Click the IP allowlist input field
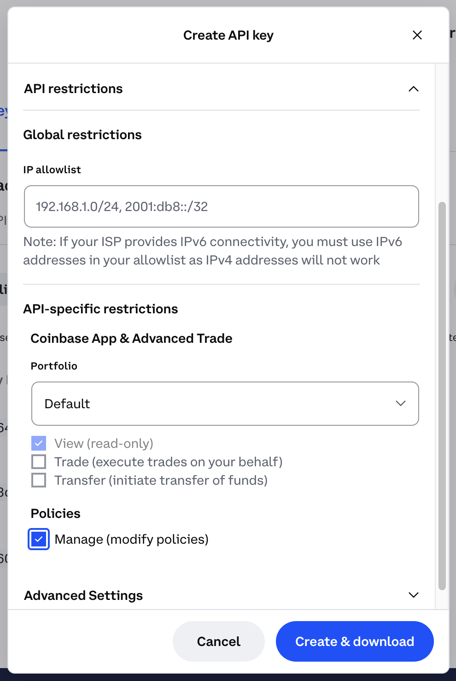This screenshot has width=456, height=681. pos(222,206)
